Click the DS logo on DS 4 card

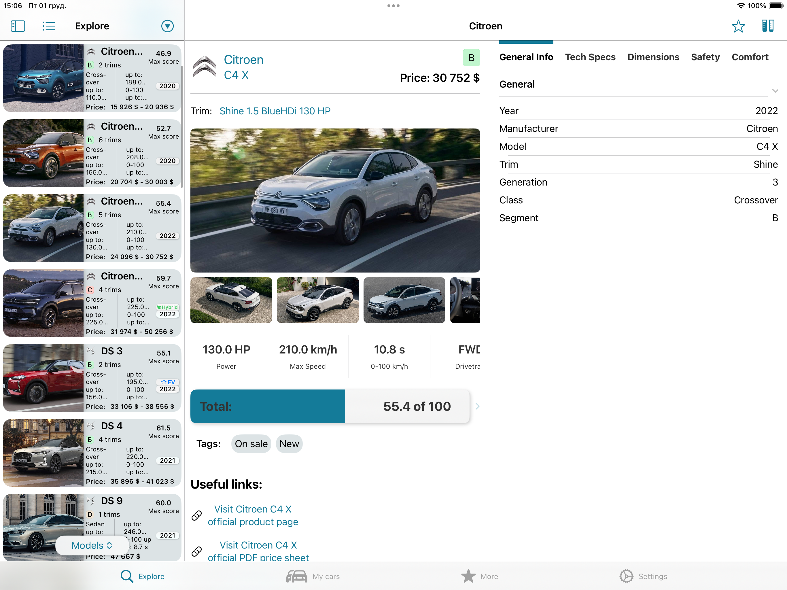coord(91,426)
